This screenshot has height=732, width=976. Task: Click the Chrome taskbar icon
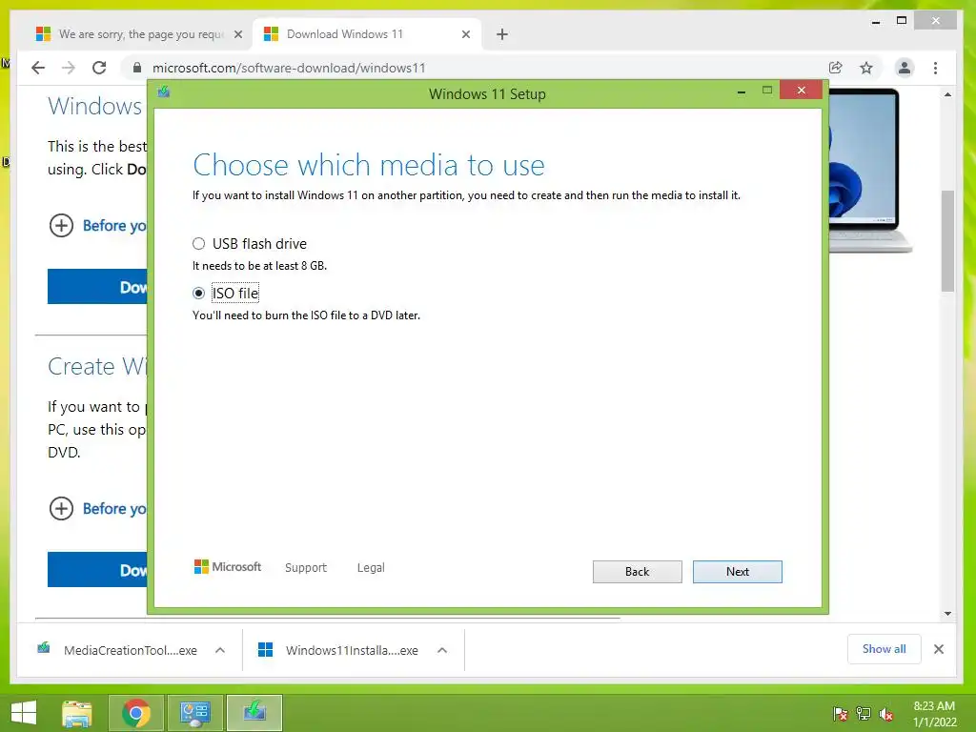pyautogui.click(x=135, y=713)
